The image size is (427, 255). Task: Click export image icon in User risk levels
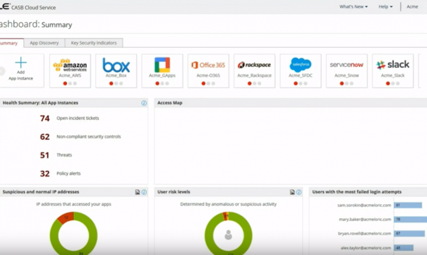(292, 192)
